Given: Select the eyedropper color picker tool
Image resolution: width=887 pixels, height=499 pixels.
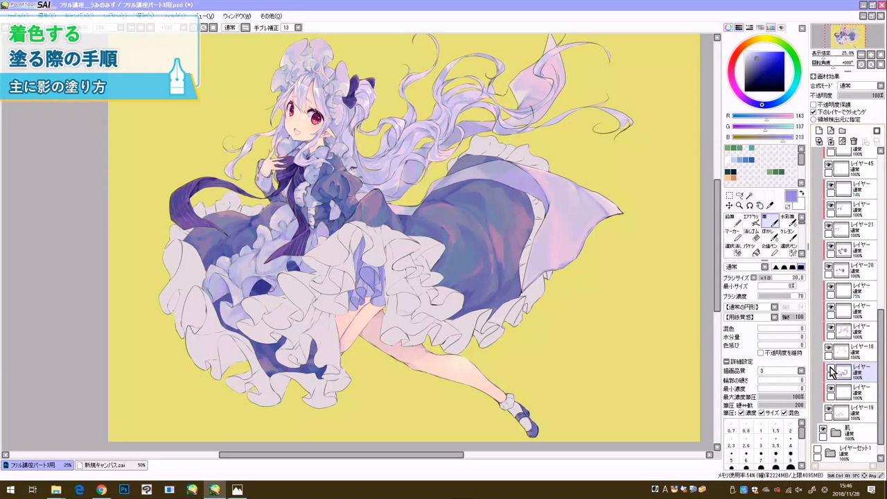Looking at the screenshot, I should 771,206.
